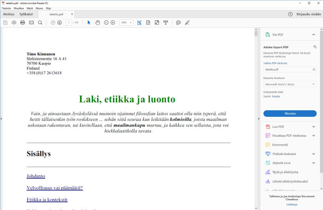Zoom out with minus icon
Image resolution: width=323 pixels, height=210 pixels.
[106, 23]
